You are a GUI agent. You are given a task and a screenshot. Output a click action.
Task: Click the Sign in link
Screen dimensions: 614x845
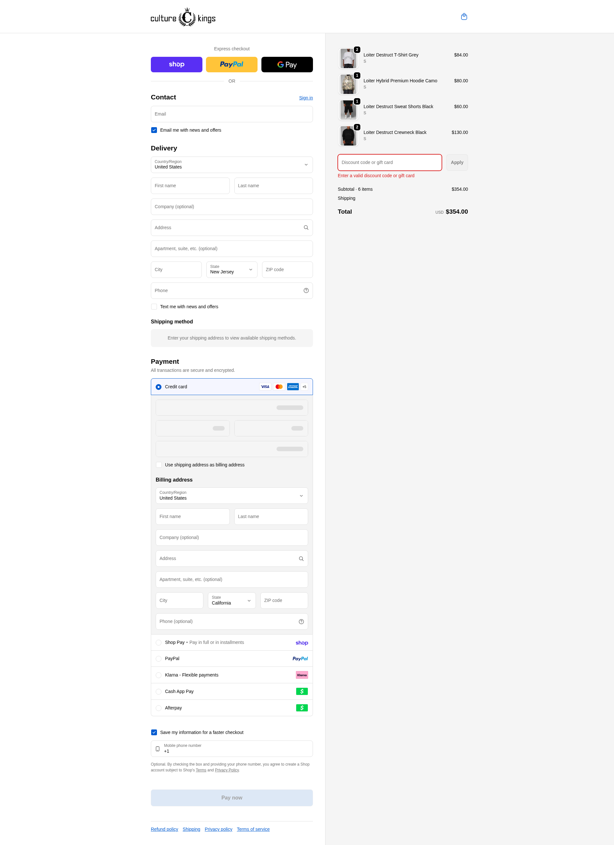306,98
